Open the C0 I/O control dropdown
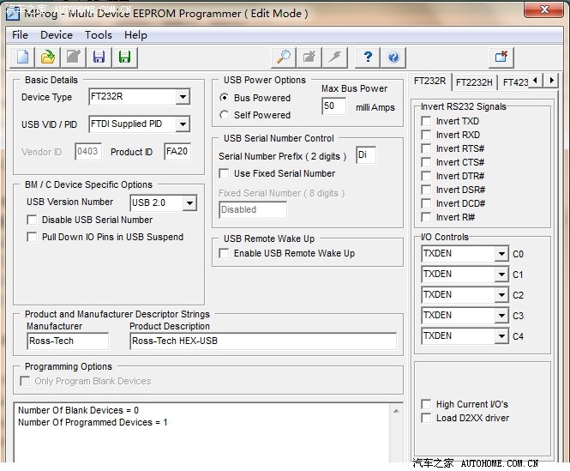Screen dimensions: 570x471 click(501, 254)
